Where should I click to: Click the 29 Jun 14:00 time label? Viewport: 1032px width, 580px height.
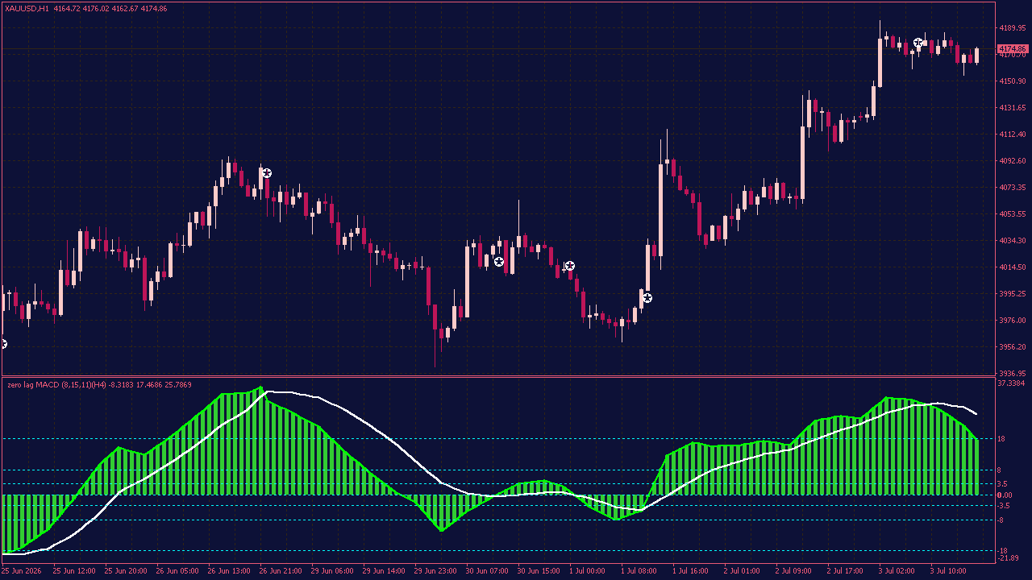point(383,571)
